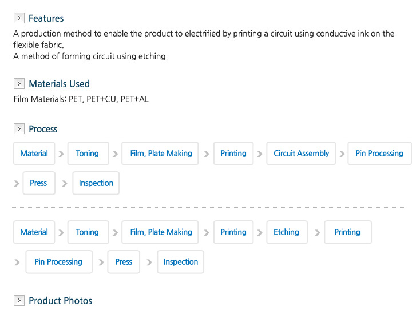Click the arrow icon beside Features heading

click(19, 18)
